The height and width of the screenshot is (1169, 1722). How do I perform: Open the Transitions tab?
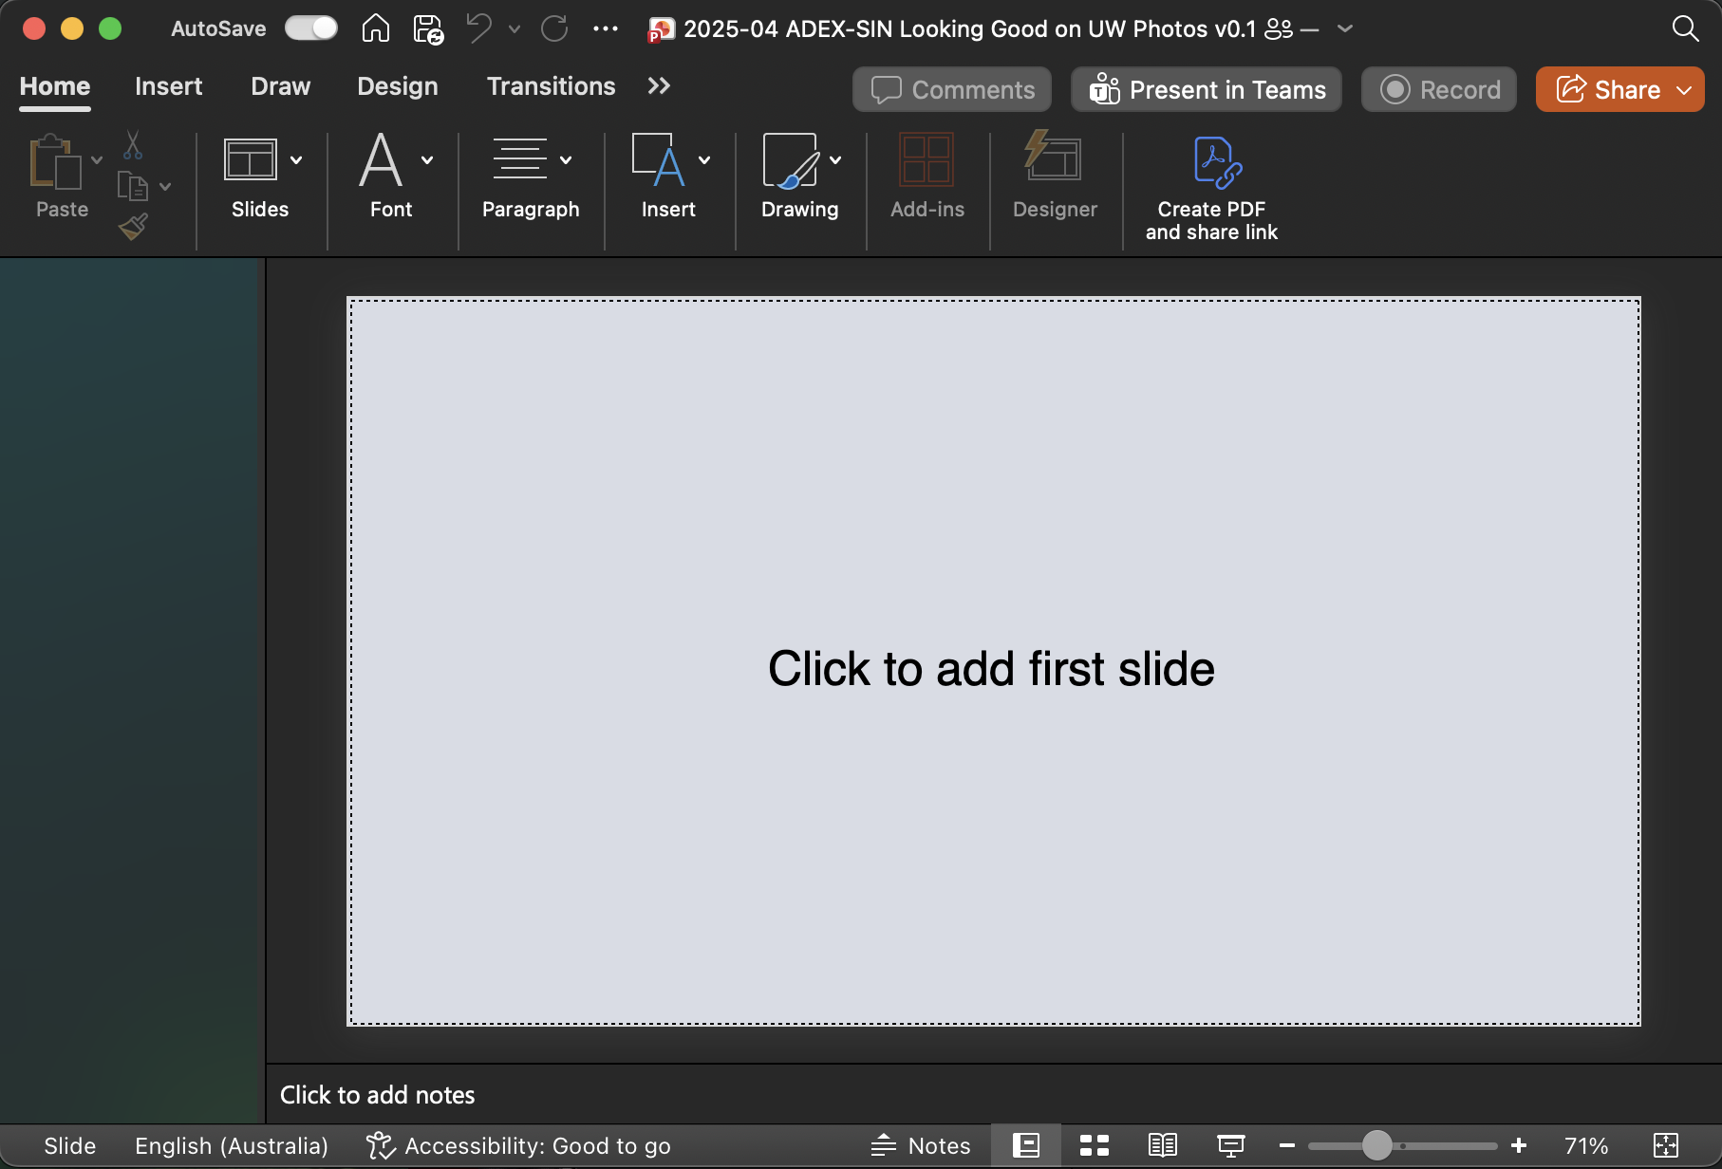click(x=551, y=86)
